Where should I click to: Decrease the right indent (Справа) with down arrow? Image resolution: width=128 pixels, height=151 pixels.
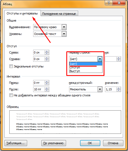47,60
